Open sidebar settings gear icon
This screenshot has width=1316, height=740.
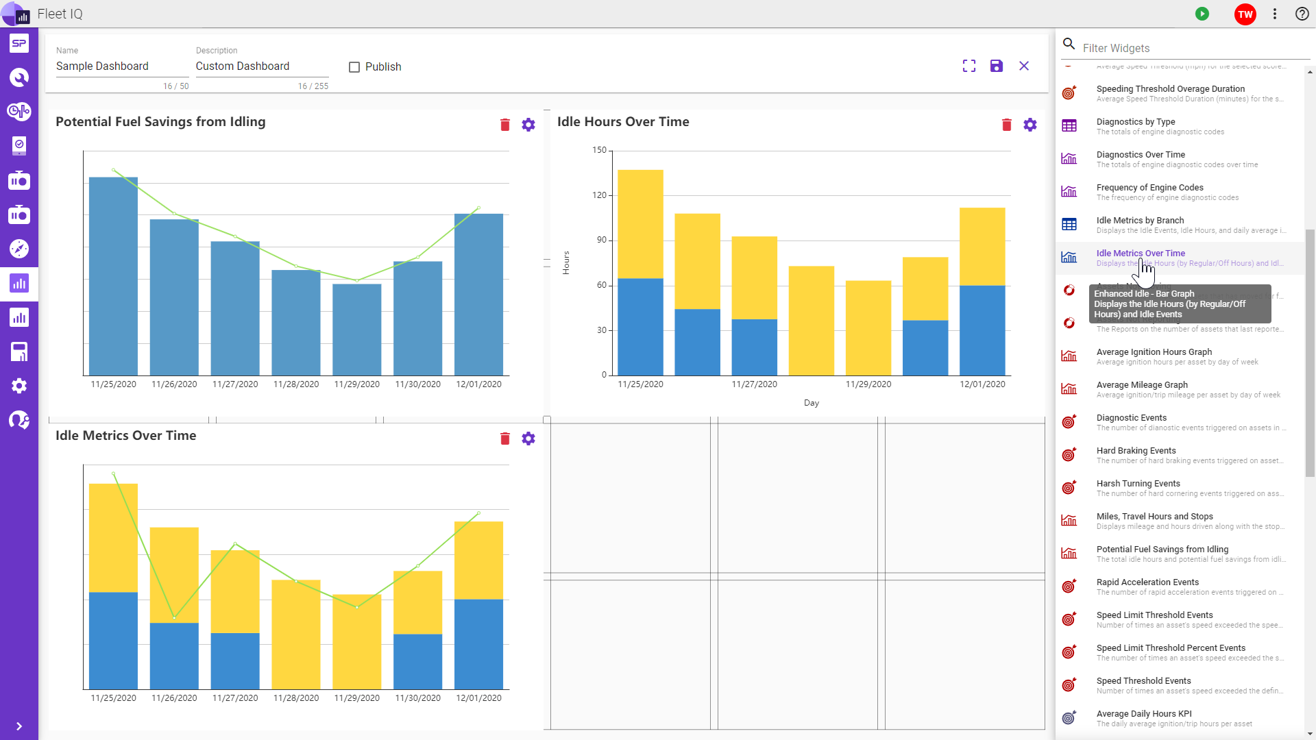pos(19,386)
